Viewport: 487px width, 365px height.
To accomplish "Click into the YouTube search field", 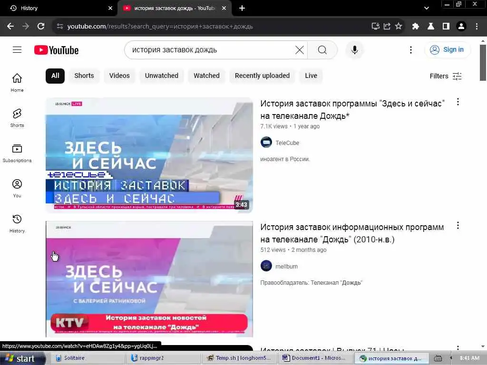I will click(211, 49).
